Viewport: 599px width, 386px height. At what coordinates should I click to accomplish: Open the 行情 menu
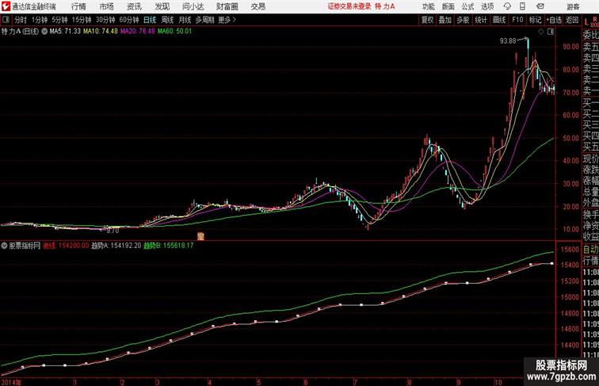pos(78,6)
